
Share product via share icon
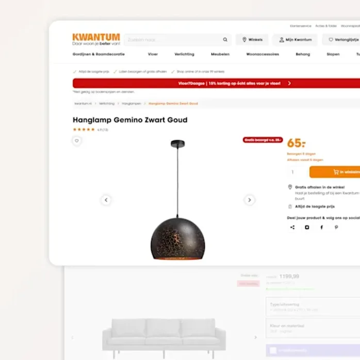click(x=292, y=227)
